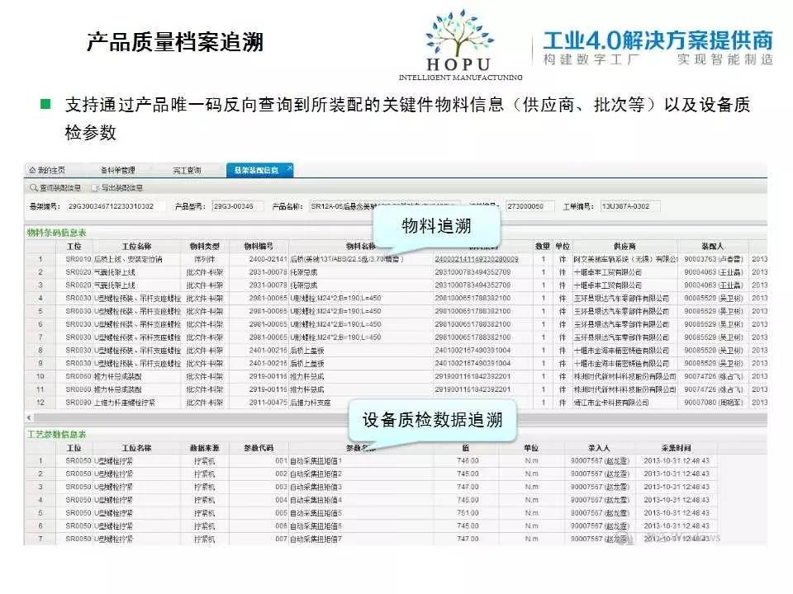Click the field showing 273000050
Viewport: 793px width, 594px height.
tap(529, 206)
